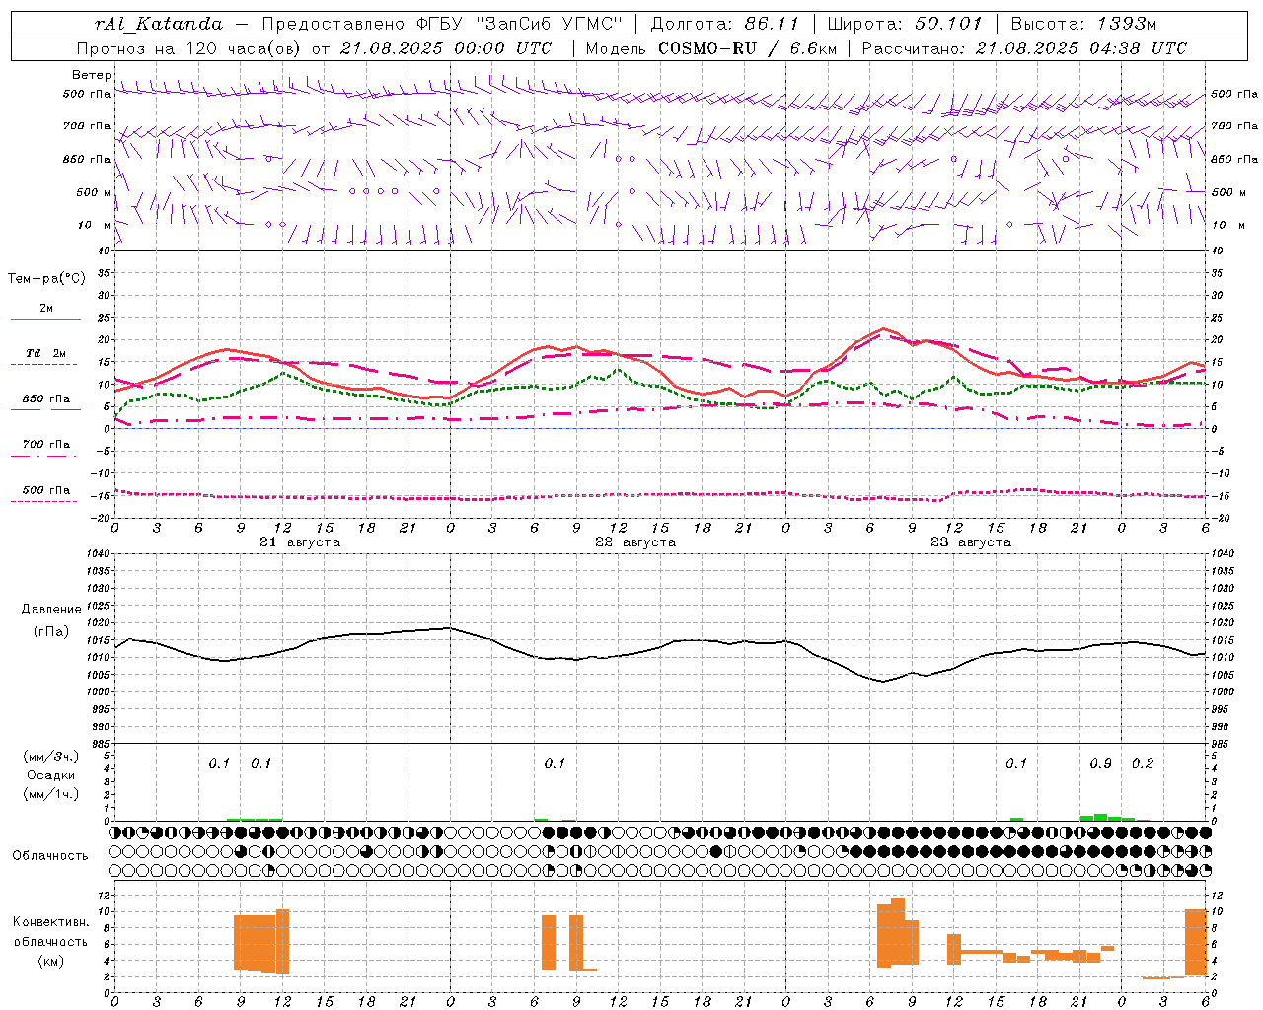Select the Конвективн. convective cloud label
The height and width of the screenshot is (1010, 1263).
pyautogui.click(x=50, y=922)
